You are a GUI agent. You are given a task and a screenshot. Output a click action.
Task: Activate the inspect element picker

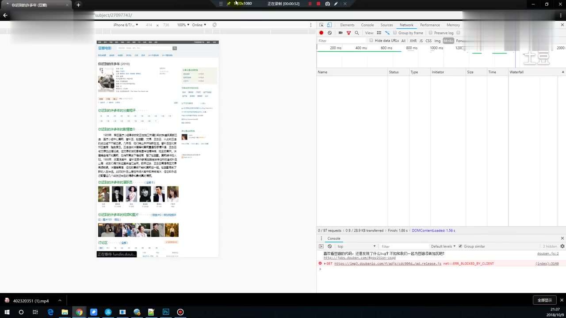[321, 25]
